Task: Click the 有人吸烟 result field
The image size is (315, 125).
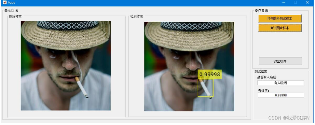Action: point(281,83)
